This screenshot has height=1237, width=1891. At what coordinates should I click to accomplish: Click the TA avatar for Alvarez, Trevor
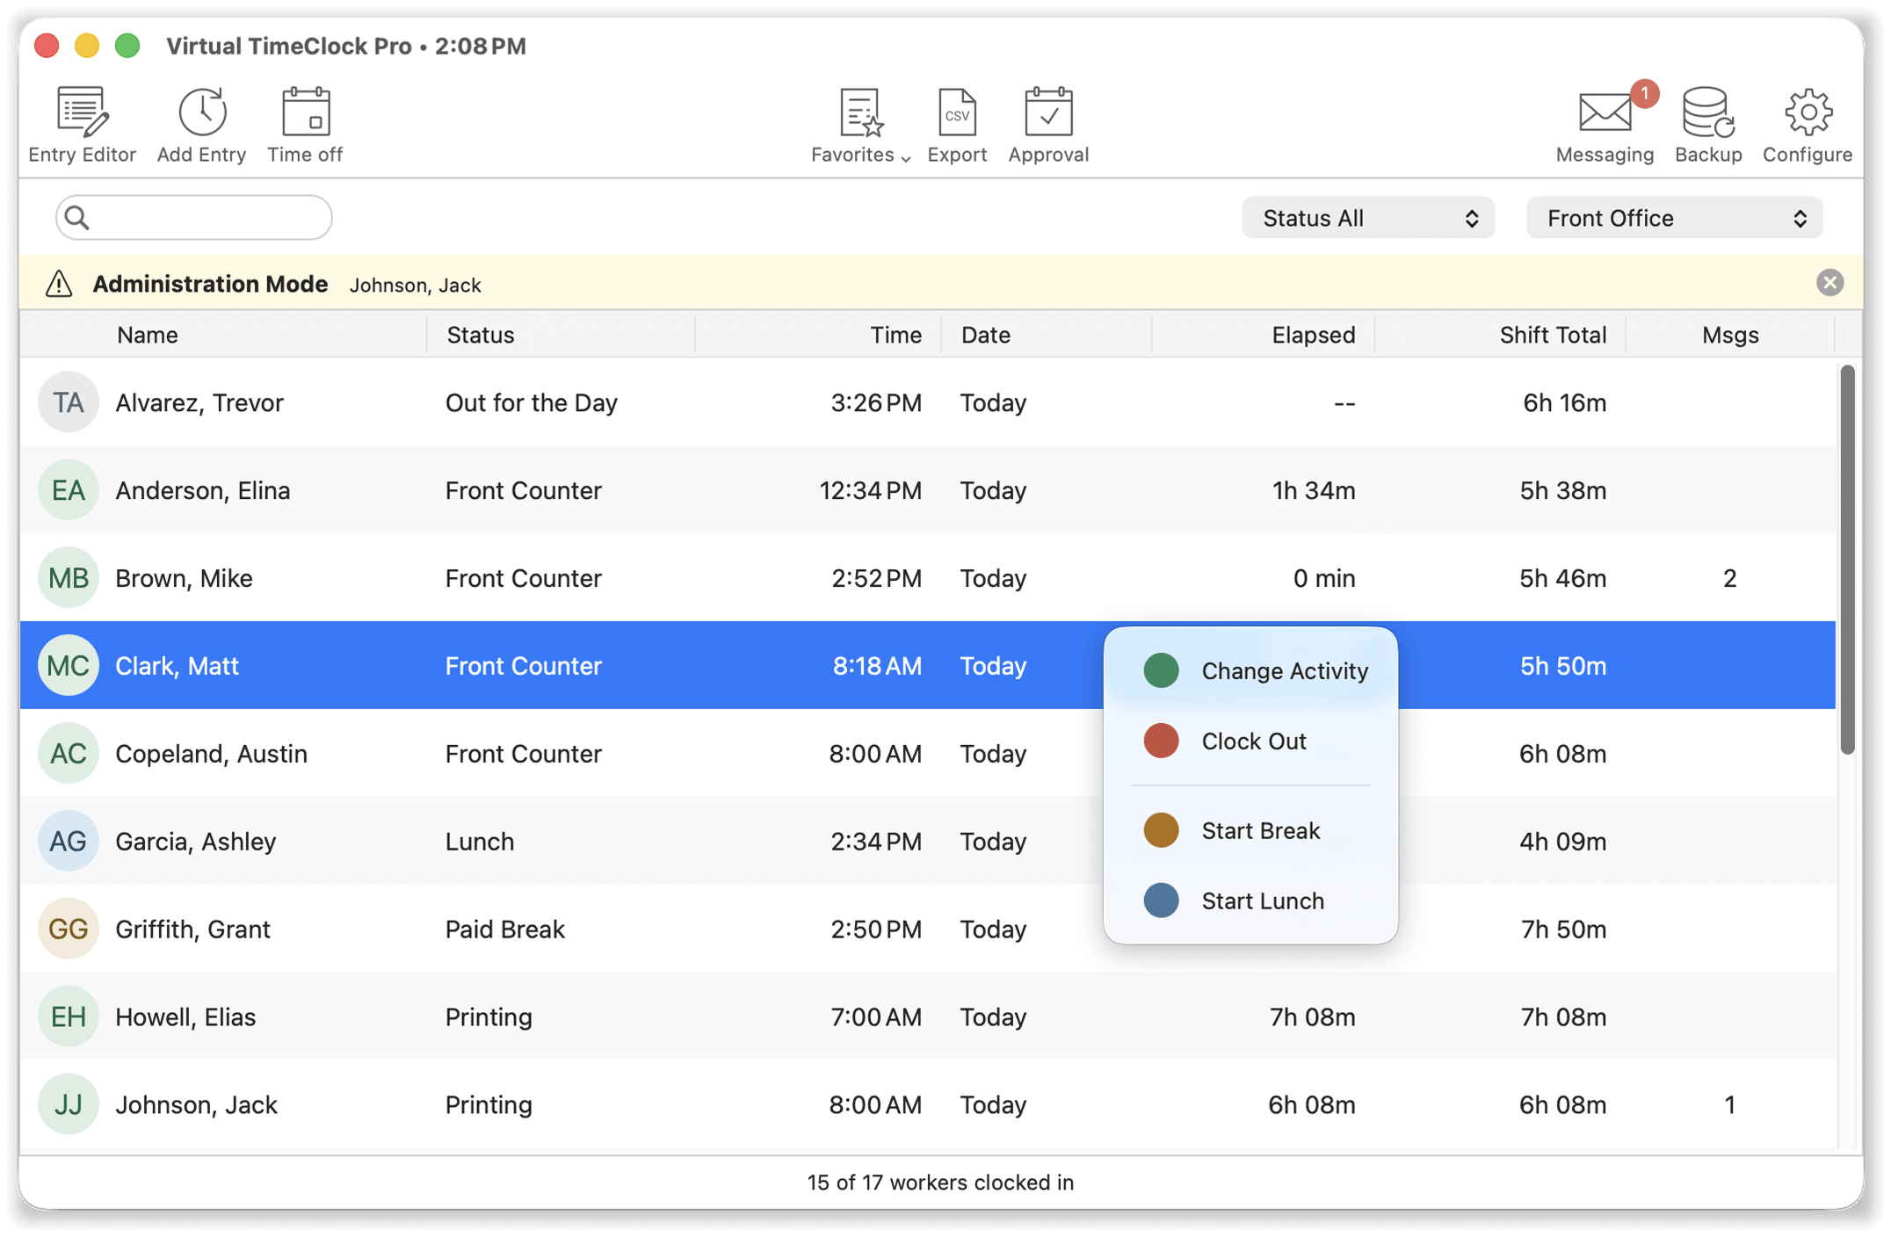pos(69,402)
